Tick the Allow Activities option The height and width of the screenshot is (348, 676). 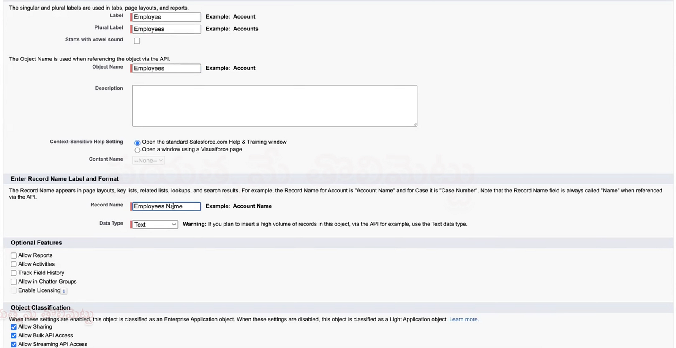point(14,264)
